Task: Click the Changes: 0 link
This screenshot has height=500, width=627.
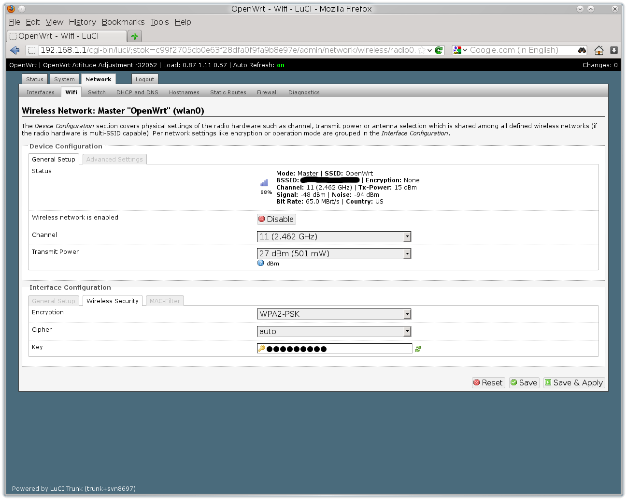Action: pos(600,65)
